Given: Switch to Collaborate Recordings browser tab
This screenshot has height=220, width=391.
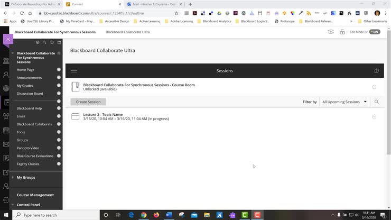Looking at the screenshot, I should [32, 4].
